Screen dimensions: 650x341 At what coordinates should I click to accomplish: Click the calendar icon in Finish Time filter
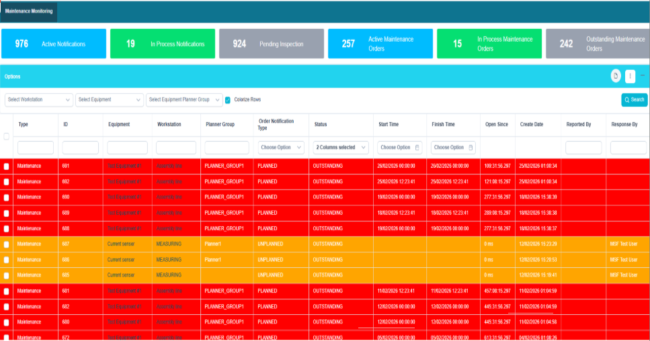pyautogui.click(x=471, y=148)
